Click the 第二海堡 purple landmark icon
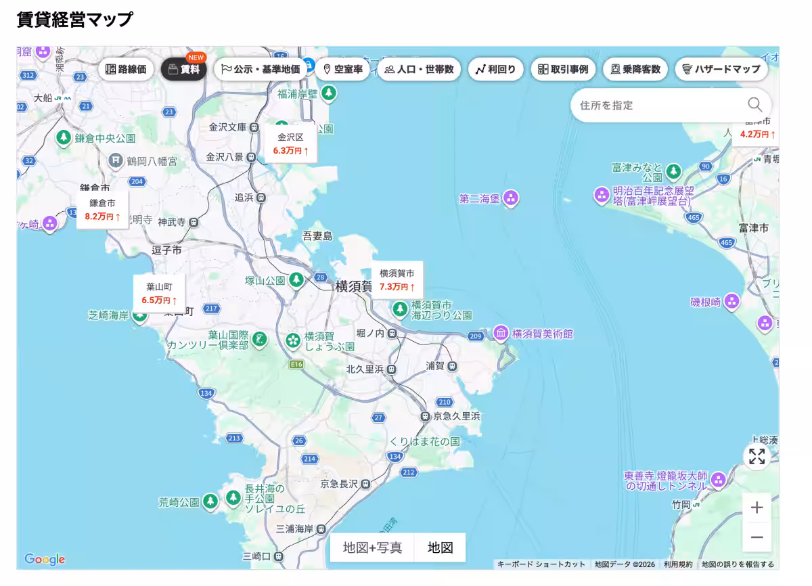This screenshot has width=812, height=586. point(512,198)
